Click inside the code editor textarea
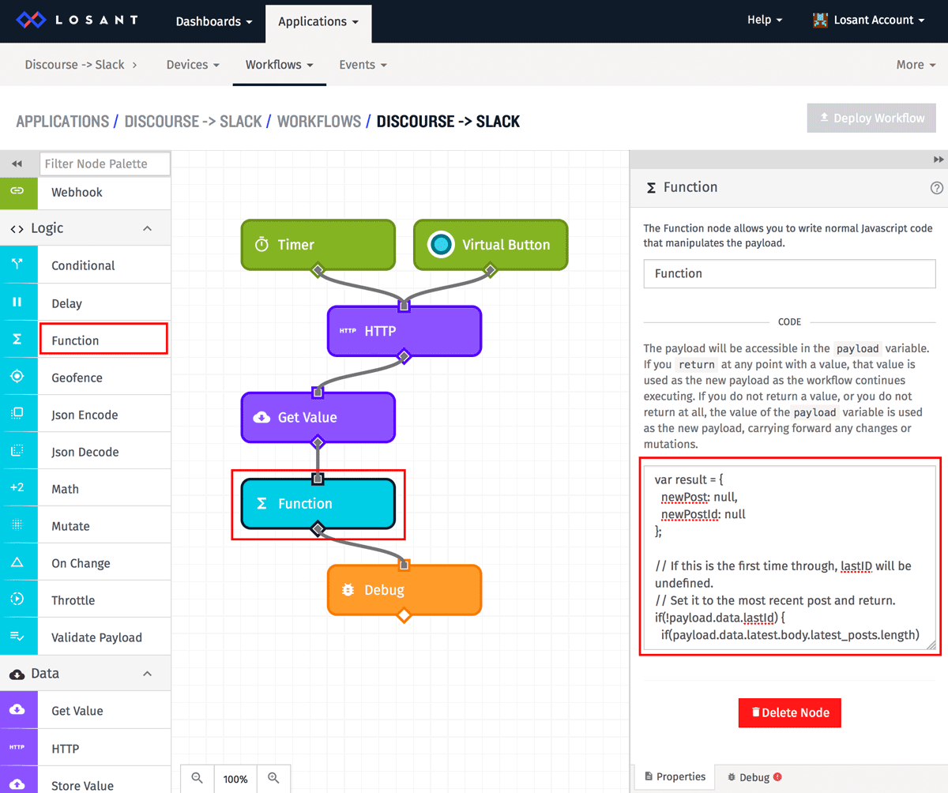This screenshot has height=793, width=948. (790, 557)
